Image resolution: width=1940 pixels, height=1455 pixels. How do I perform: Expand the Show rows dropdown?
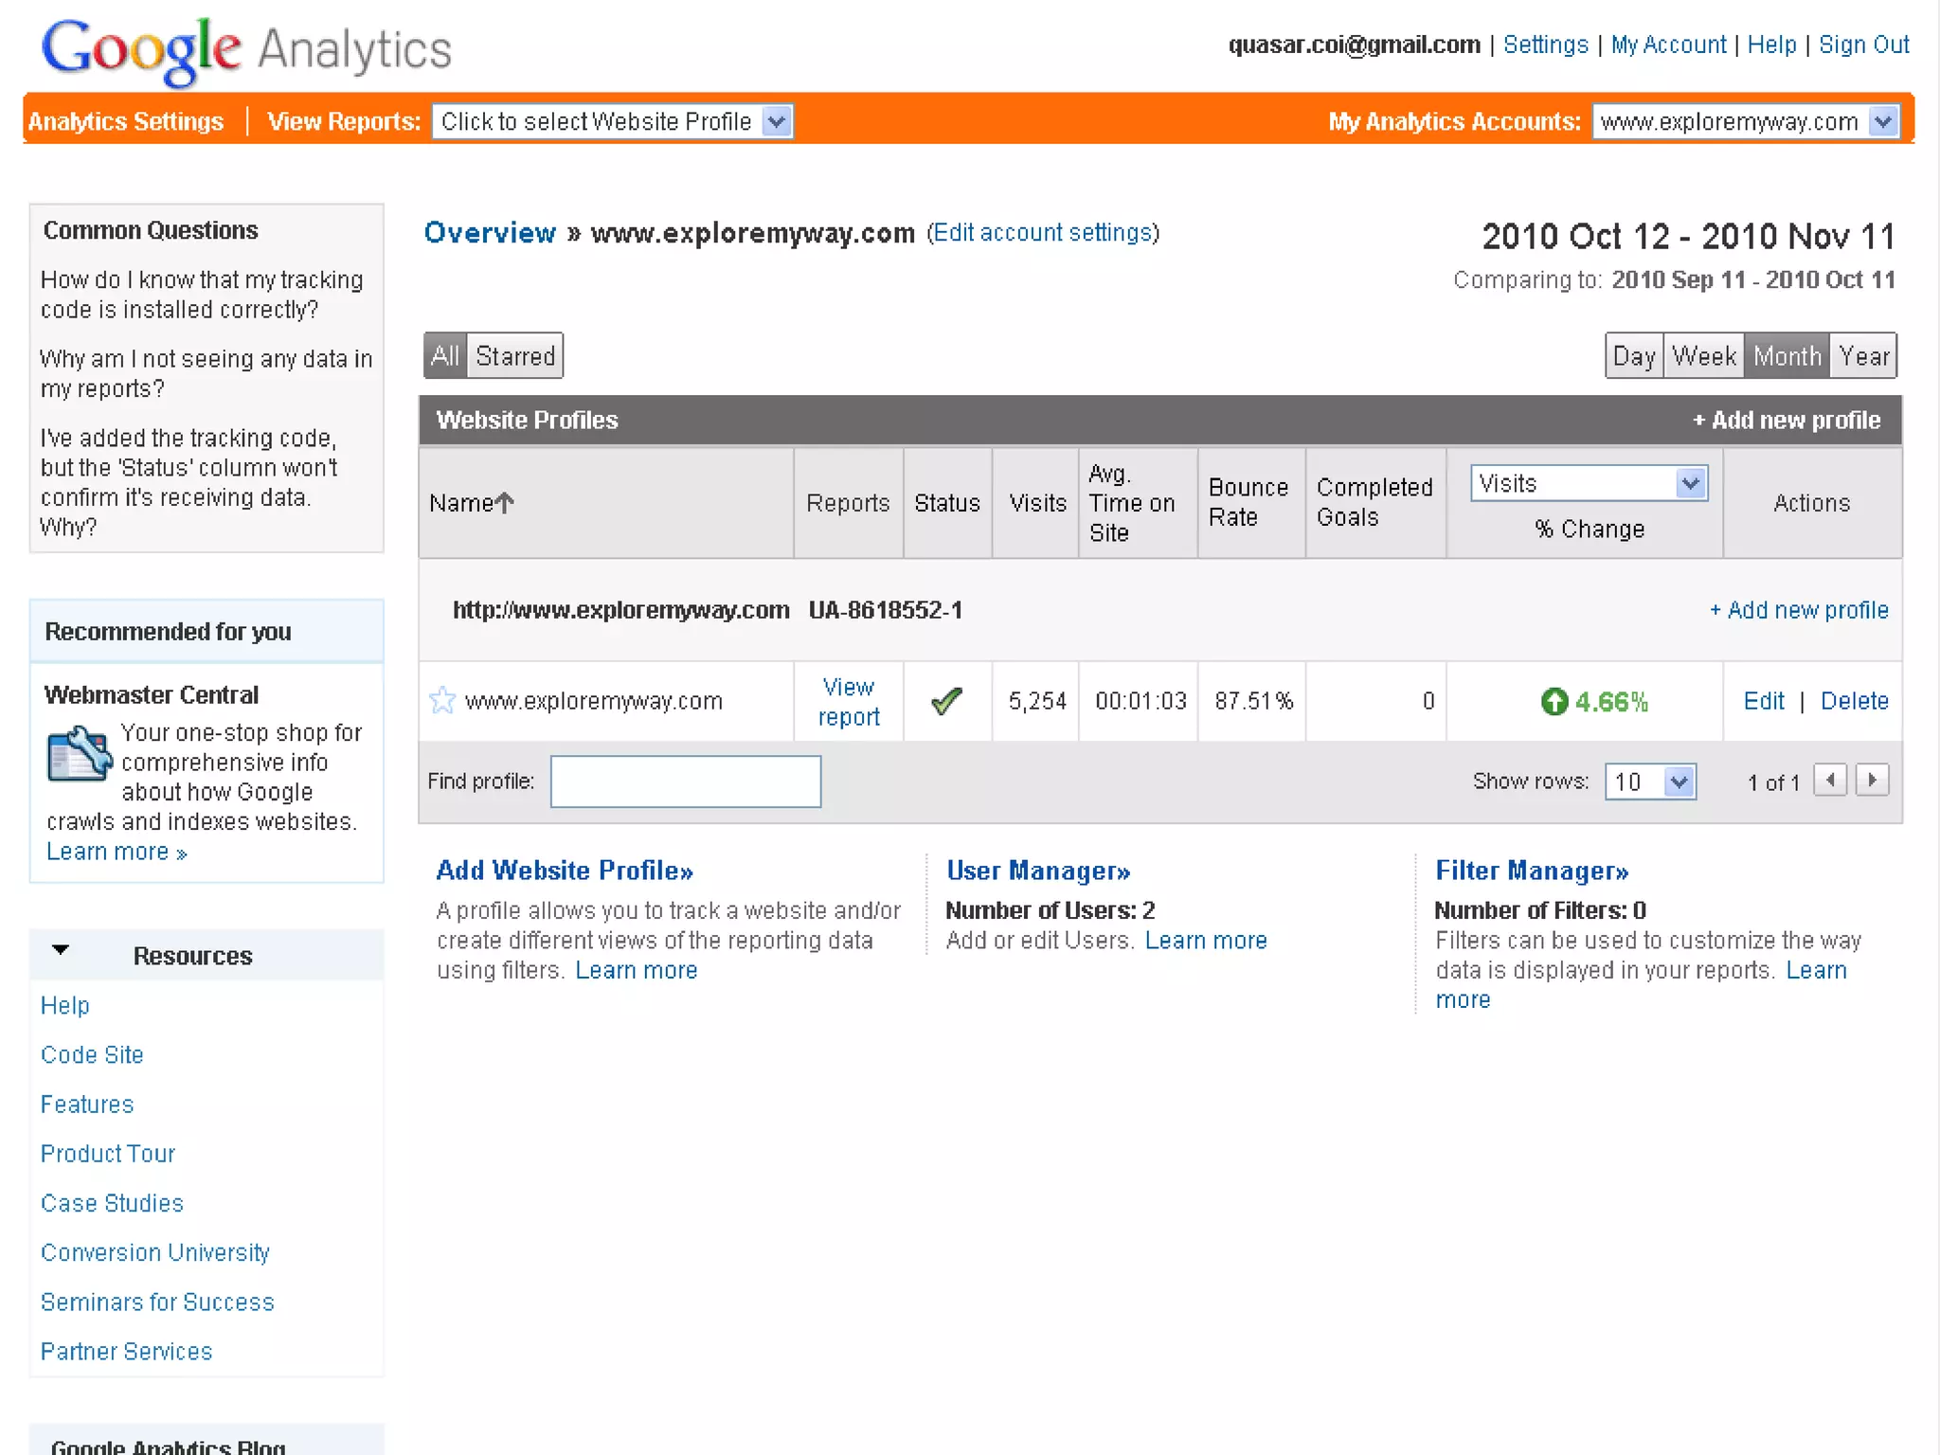(x=1679, y=782)
